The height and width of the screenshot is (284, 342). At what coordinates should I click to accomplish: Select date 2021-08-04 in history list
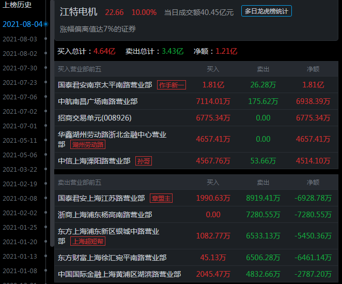22,24
